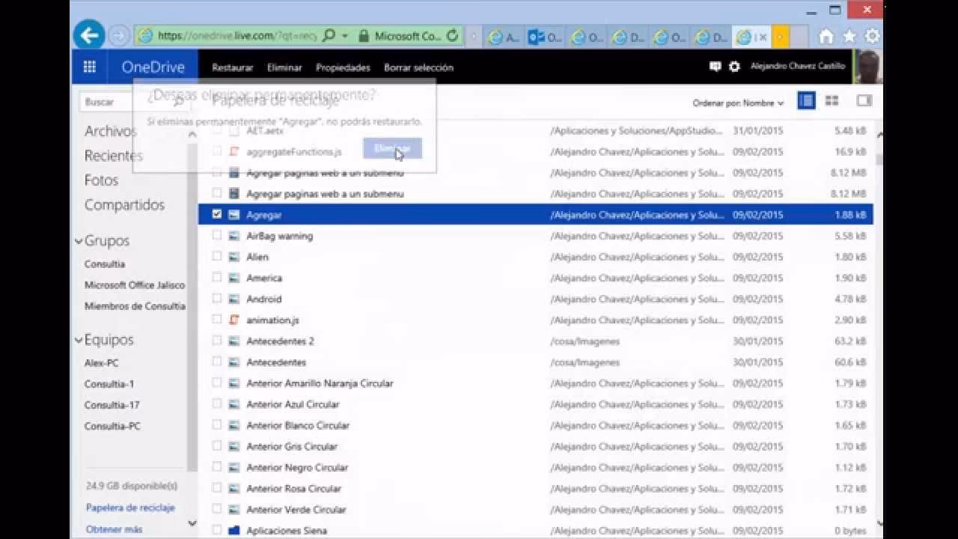958x539 pixels.
Task: Confirm with the Eliminar dialog button
Action: point(392,148)
